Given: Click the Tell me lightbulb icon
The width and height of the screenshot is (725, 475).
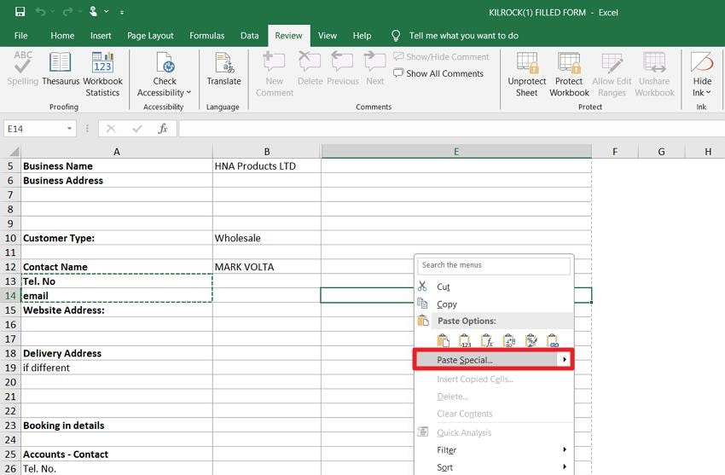Looking at the screenshot, I should pyautogui.click(x=396, y=36).
